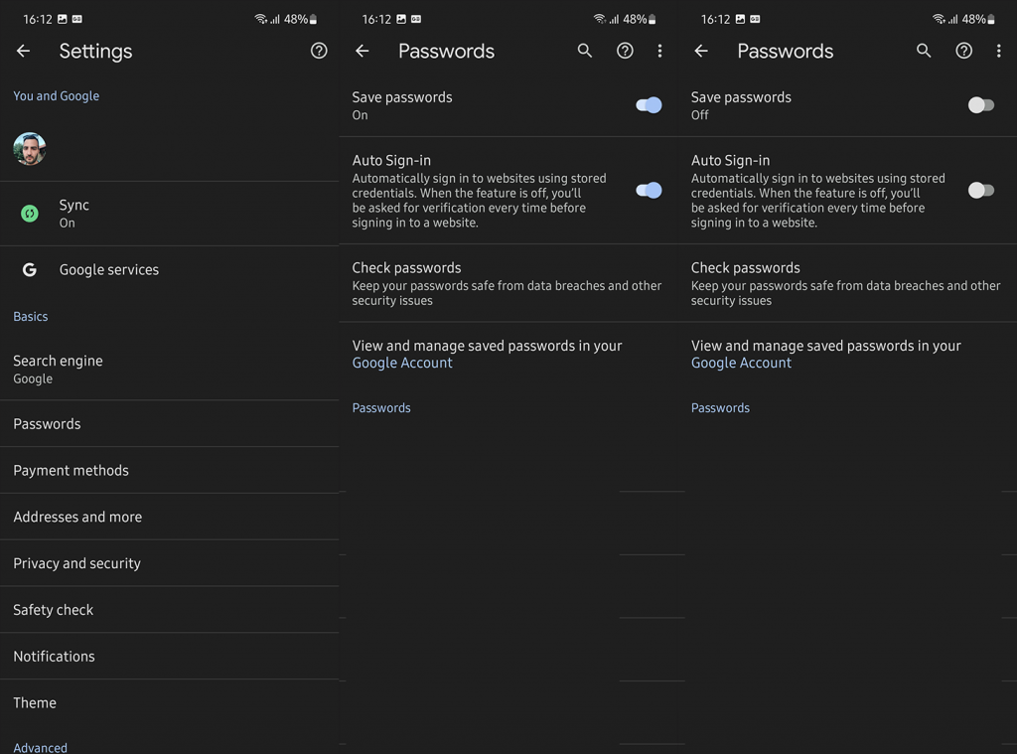Open Search engine setting
Viewport: 1017px width, 754px height.
click(x=169, y=370)
